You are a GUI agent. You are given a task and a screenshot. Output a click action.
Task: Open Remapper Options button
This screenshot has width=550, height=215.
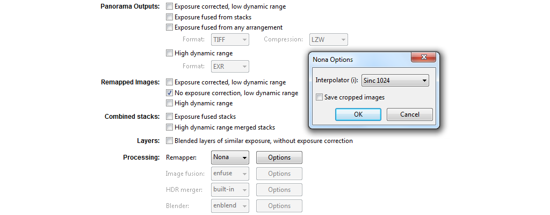pos(279,157)
